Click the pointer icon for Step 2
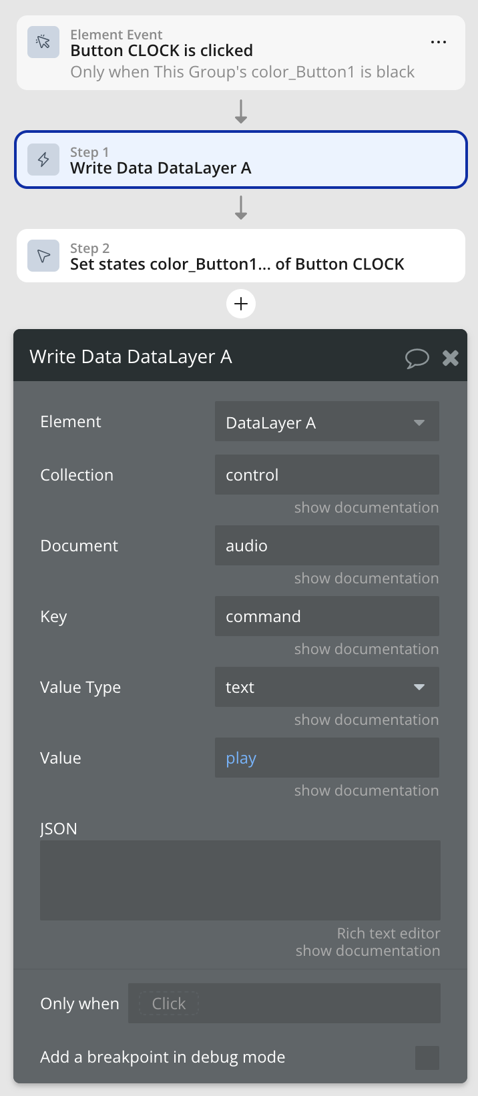Screen dimensions: 478x1096 click(43, 256)
